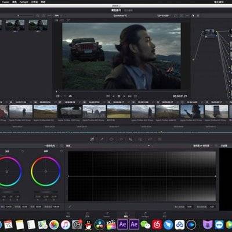Open the viewer zoom percentage dropdown

(x=58, y=16)
